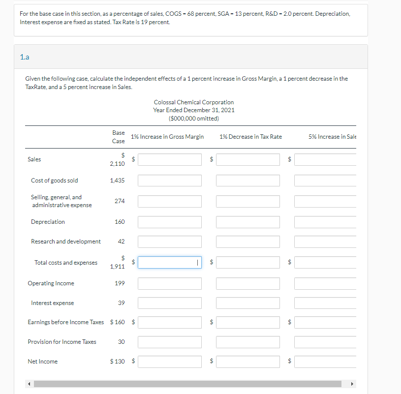
Task: Click Operating Income input in Tax Rate column
Action: [x=248, y=283]
